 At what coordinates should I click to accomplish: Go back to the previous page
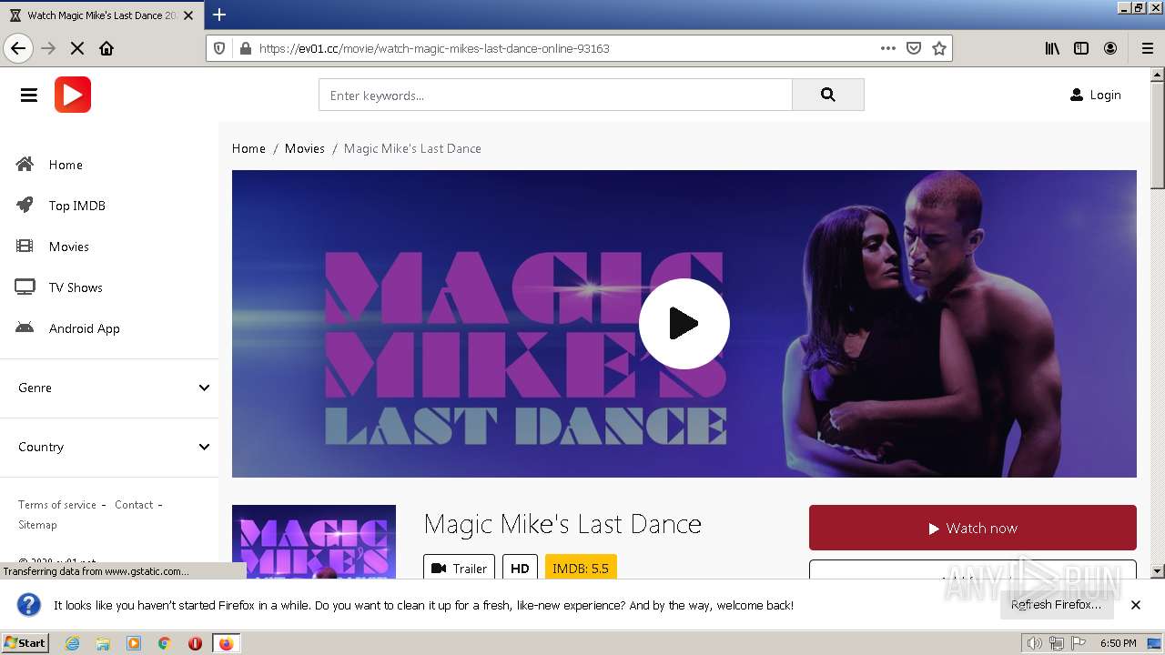(18, 48)
